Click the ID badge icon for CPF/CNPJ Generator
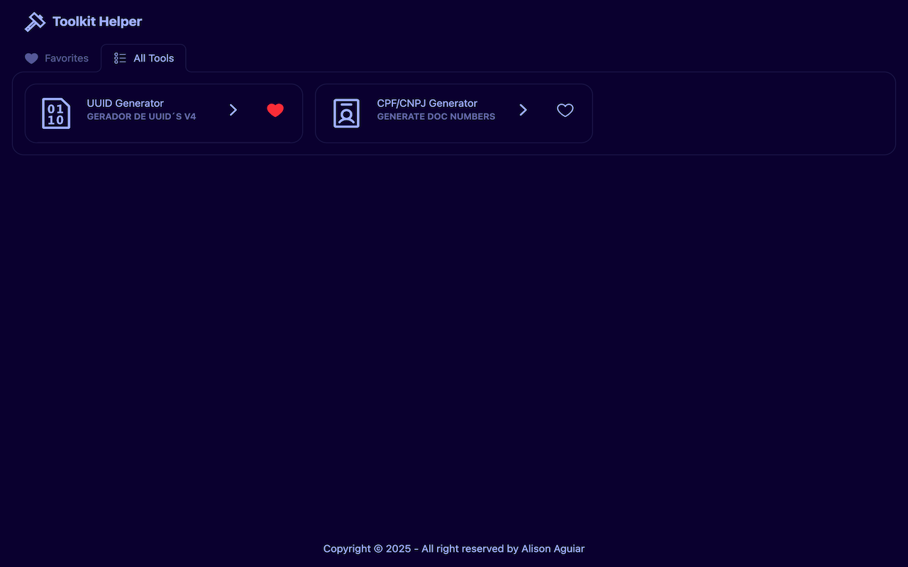 click(x=346, y=113)
